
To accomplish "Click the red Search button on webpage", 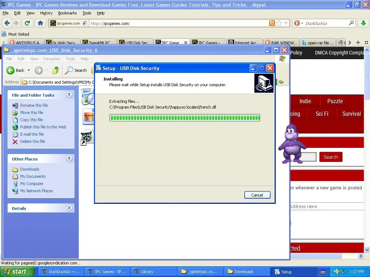I will click(331, 157).
